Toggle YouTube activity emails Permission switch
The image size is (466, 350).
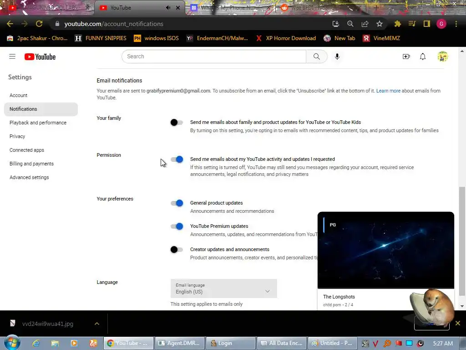coord(177,159)
